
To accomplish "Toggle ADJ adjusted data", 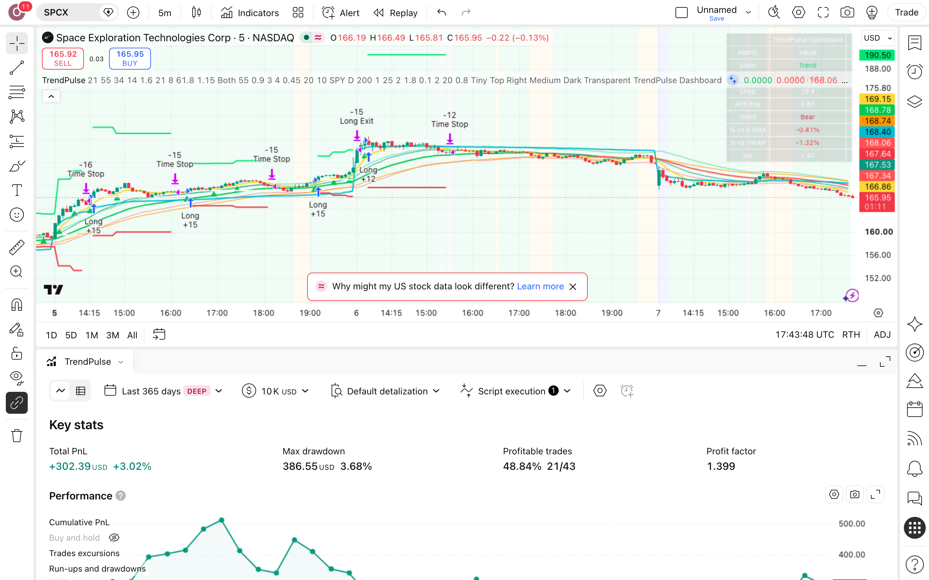I will pos(882,335).
